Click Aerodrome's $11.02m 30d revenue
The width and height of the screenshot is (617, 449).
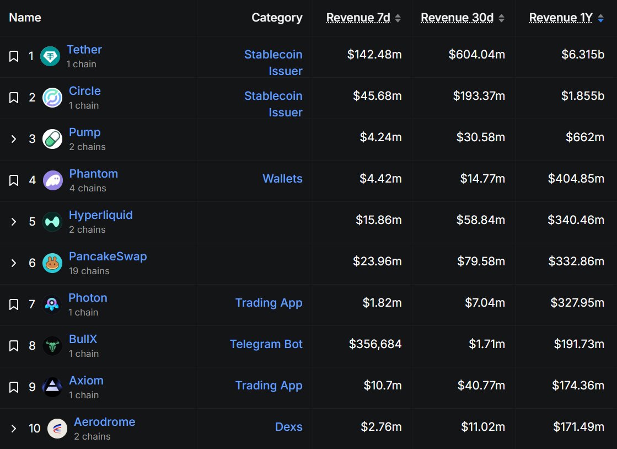[483, 427]
